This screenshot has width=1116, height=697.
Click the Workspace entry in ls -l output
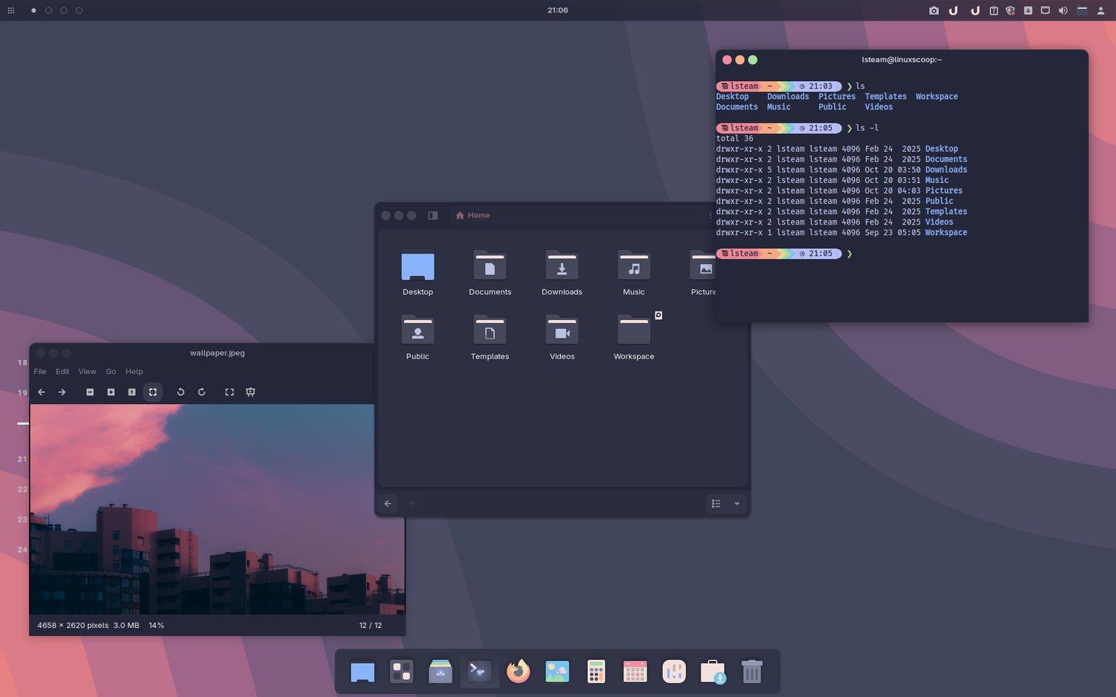point(946,233)
